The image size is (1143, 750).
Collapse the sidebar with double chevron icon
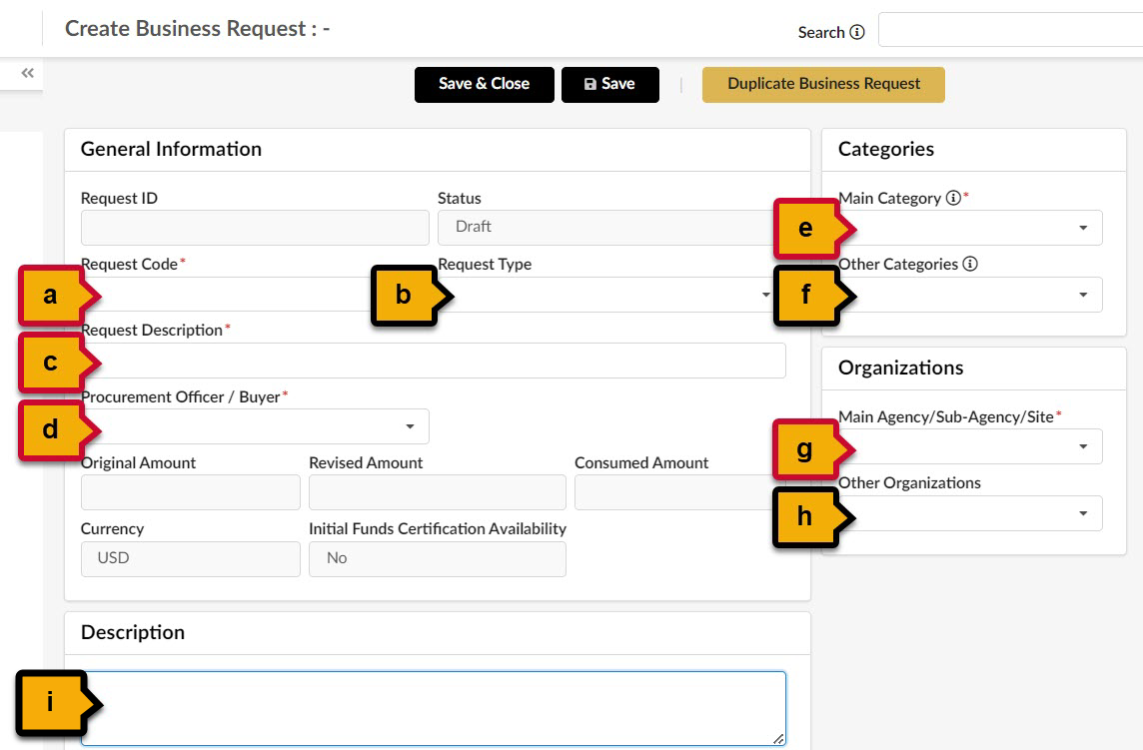click(28, 73)
